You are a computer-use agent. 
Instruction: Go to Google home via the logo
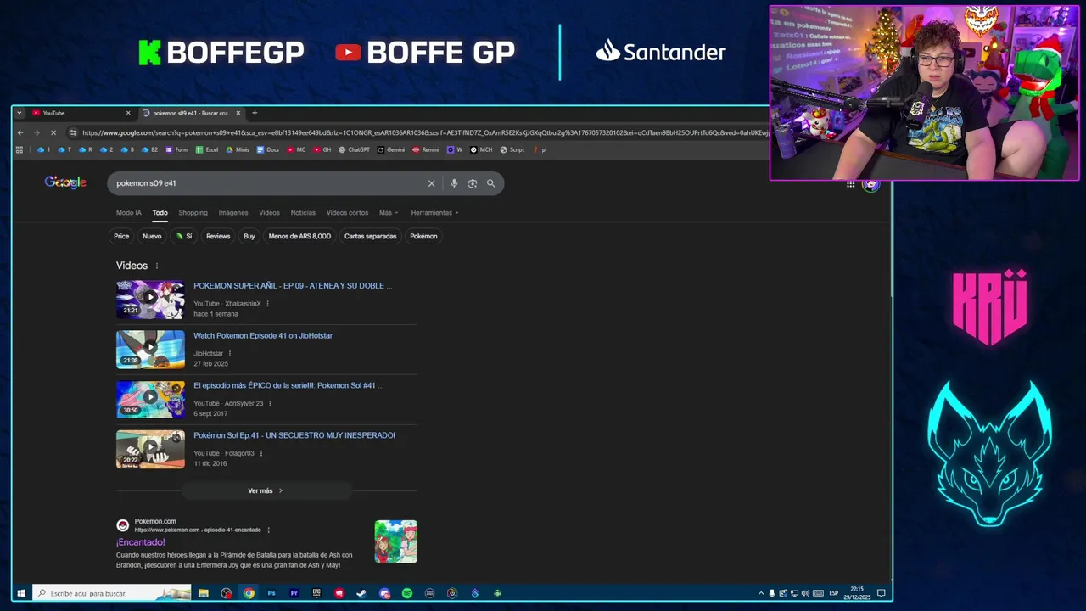pyautogui.click(x=65, y=182)
